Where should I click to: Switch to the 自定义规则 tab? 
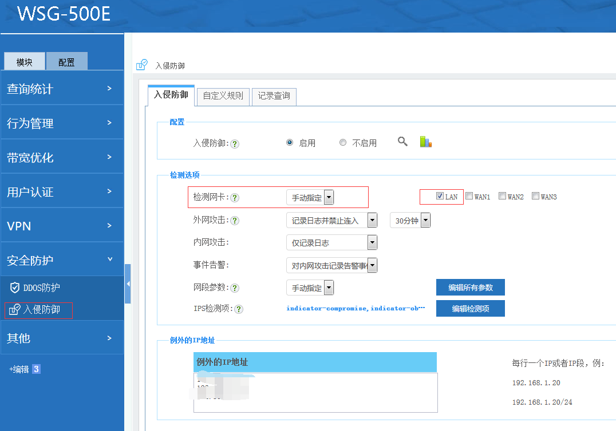(223, 96)
